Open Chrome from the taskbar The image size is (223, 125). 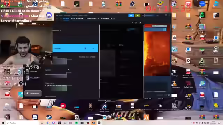click(48, 123)
